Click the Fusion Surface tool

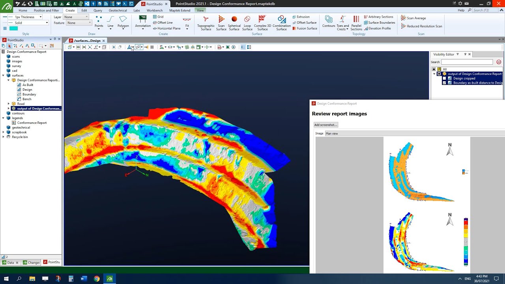coord(305,28)
